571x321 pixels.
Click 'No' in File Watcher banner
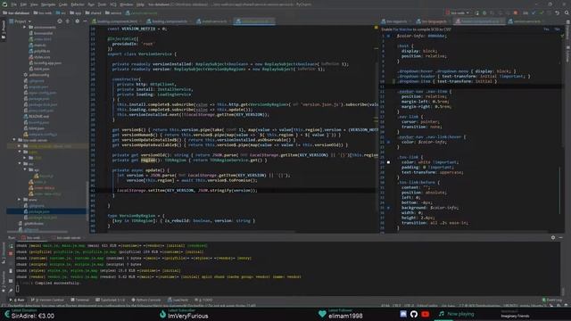[557, 29]
